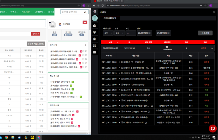Open a new tab in the betmove browser
The width and height of the screenshot is (218, 140).
127,1
